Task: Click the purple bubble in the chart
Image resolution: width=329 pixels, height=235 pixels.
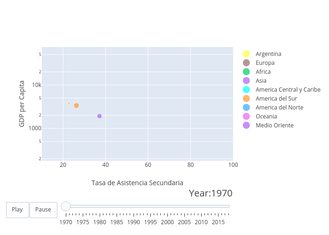Action: tap(99, 116)
